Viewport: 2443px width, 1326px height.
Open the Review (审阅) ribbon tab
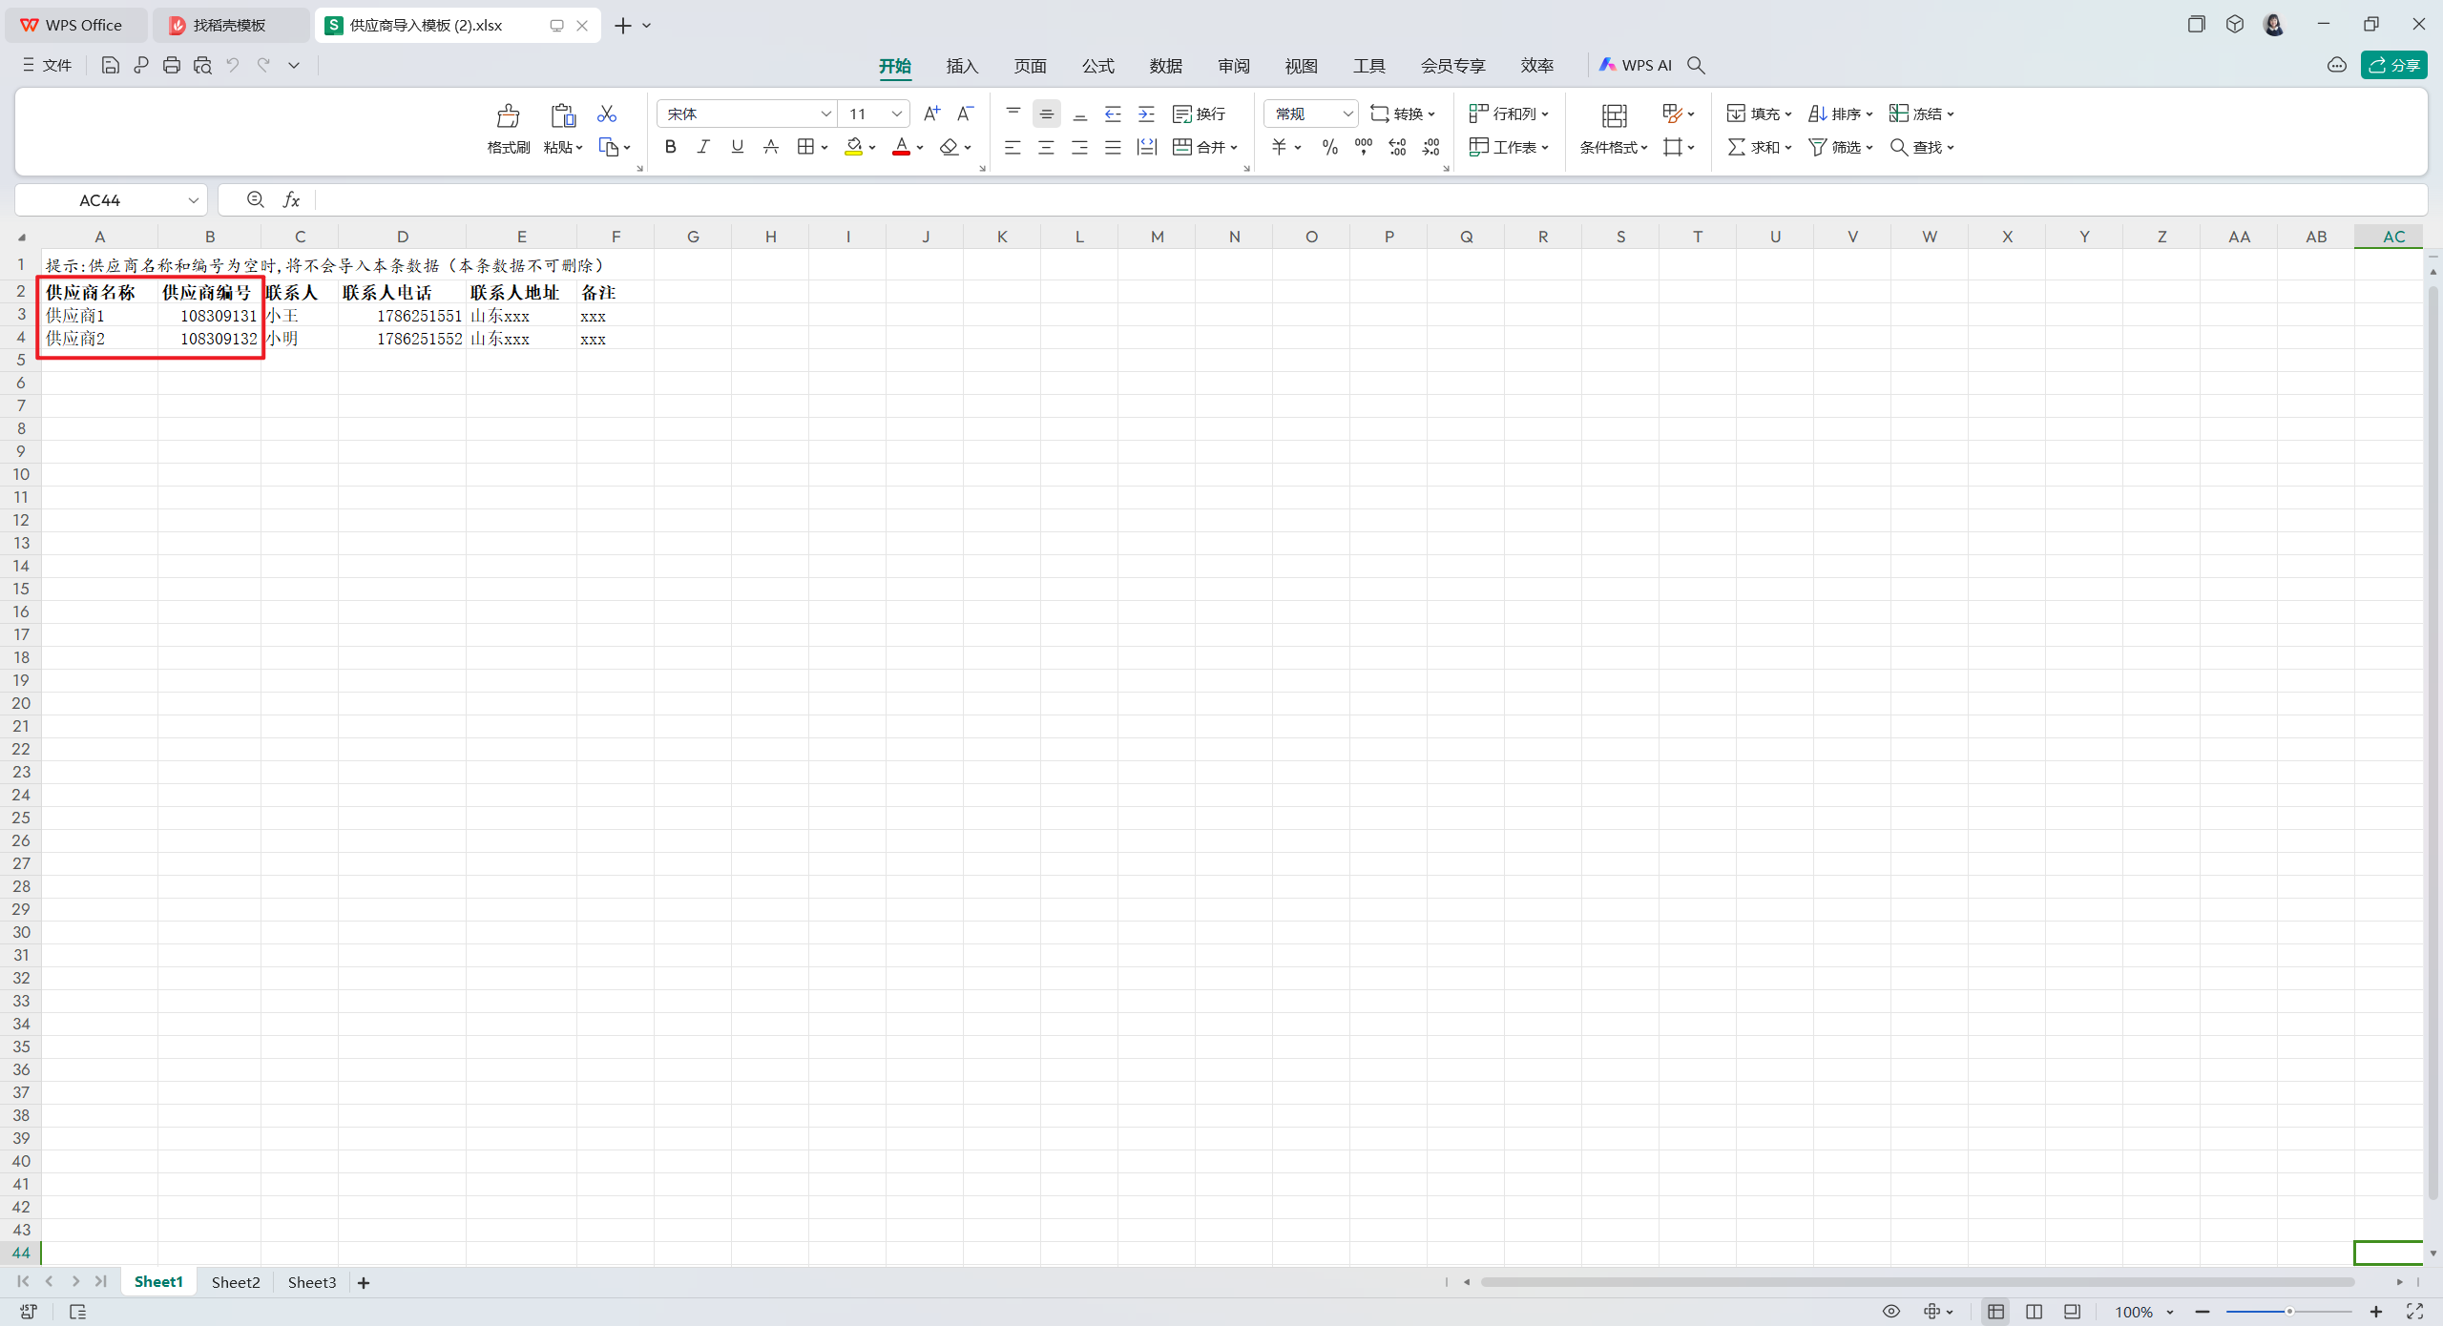pyautogui.click(x=1233, y=65)
